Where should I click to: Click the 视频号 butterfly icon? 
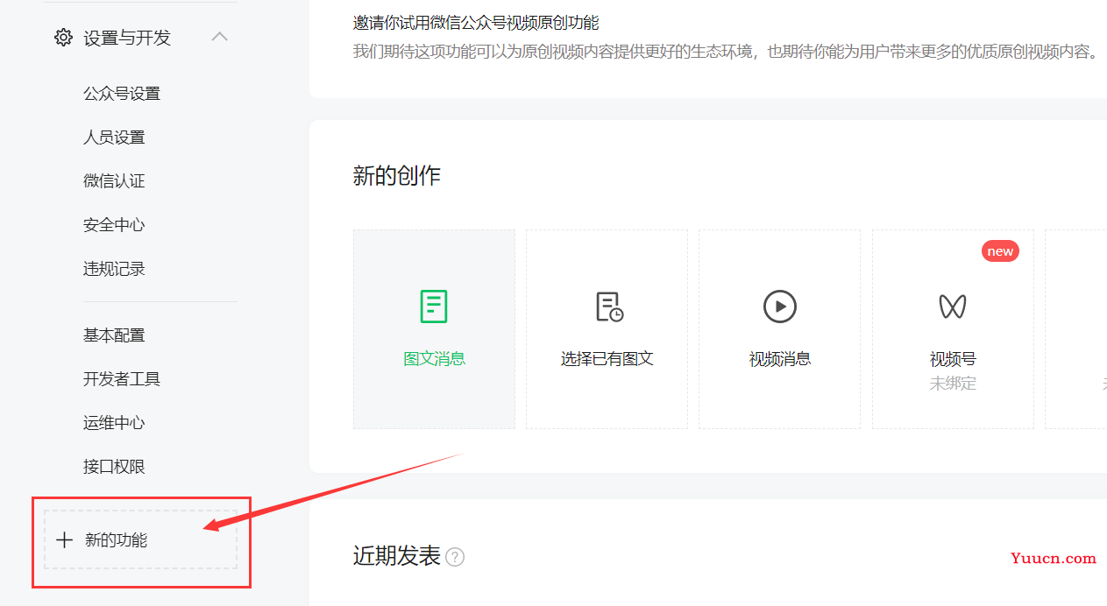(953, 307)
